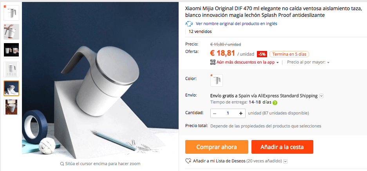Select the white mug color option
This screenshot has width=367, height=171.
(x=217, y=80)
